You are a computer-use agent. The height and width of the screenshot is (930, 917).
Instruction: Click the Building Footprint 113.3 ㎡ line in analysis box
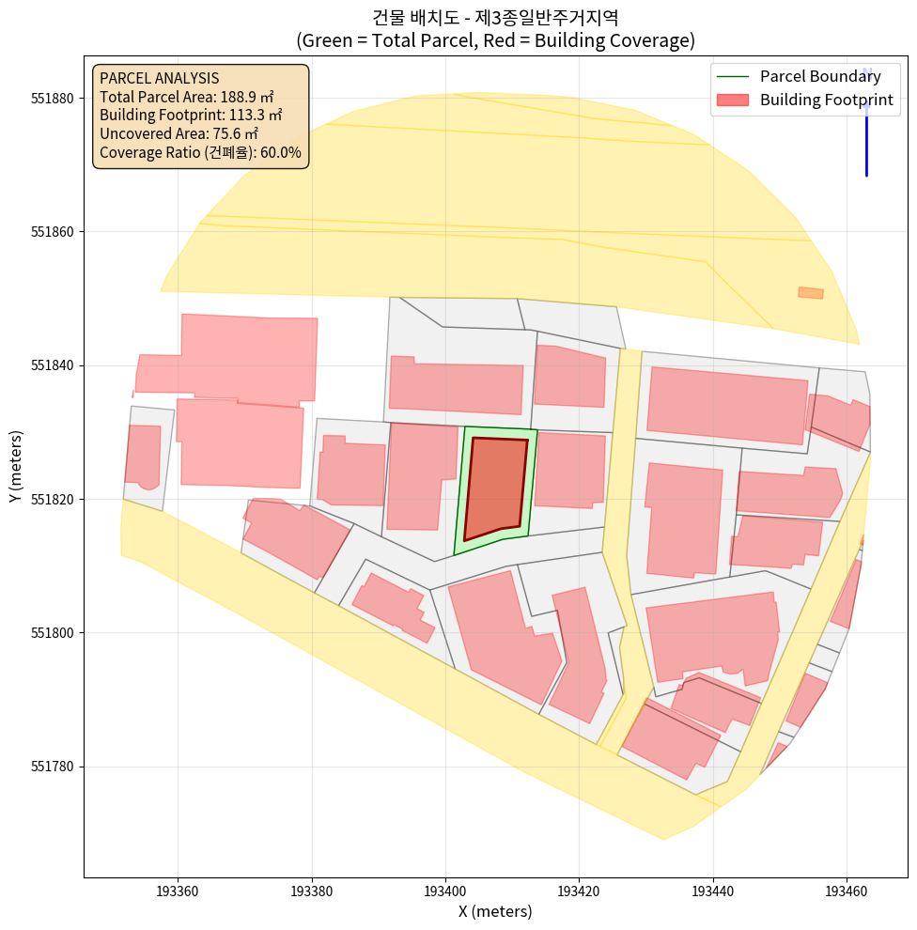click(x=191, y=116)
